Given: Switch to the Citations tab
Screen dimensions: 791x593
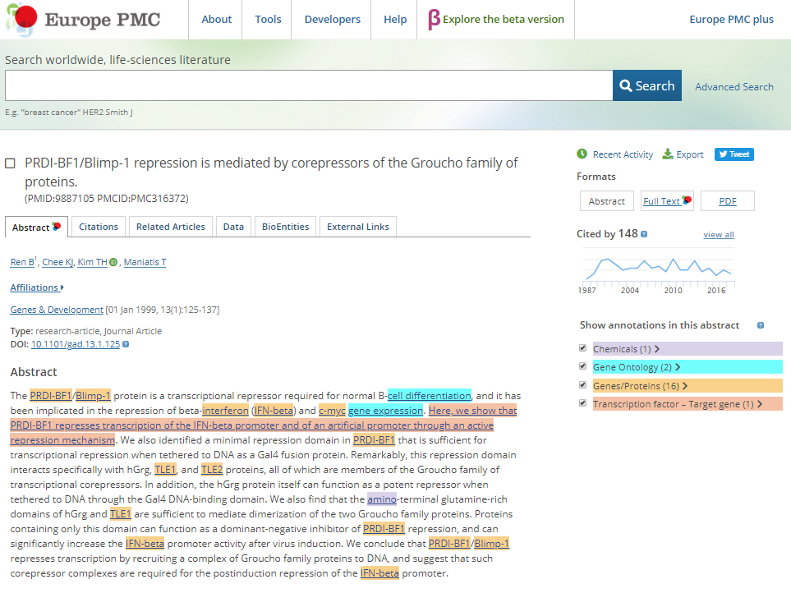Looking at the screenshot, I should 99,228.
